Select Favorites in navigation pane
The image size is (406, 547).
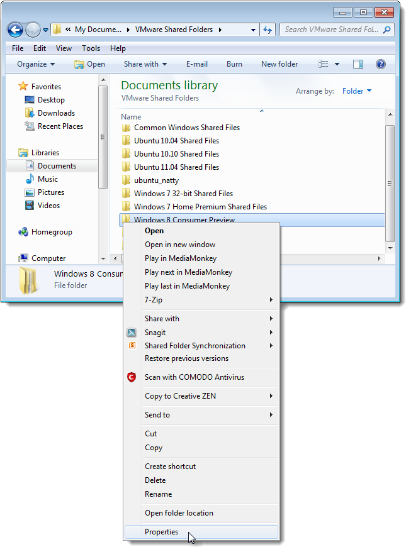[39, 87]
